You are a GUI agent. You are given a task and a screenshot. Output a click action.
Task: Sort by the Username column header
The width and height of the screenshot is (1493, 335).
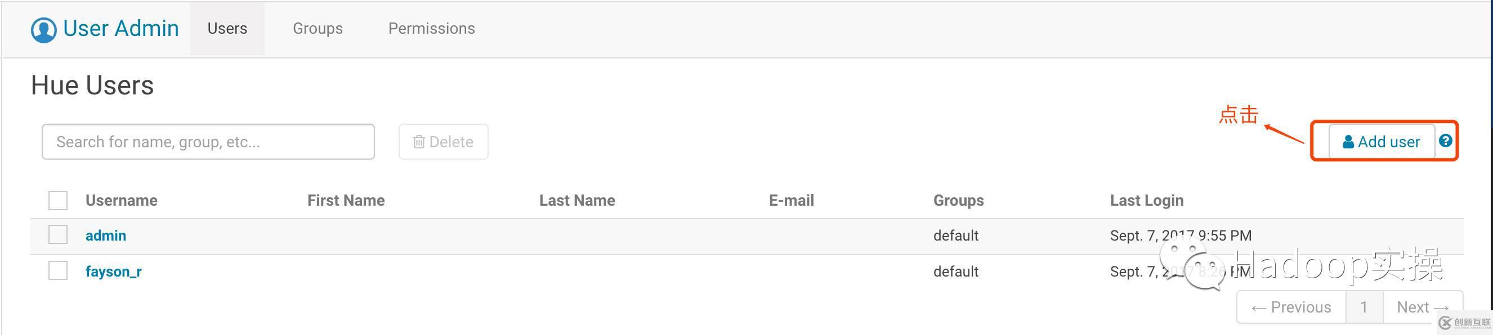(x=122, y=200)
